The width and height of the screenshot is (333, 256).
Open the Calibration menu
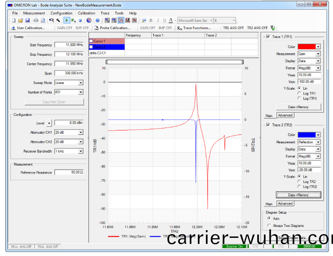click(86, 13)
